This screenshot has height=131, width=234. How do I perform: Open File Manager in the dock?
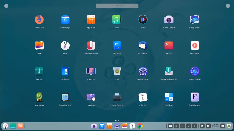[102, 126]
